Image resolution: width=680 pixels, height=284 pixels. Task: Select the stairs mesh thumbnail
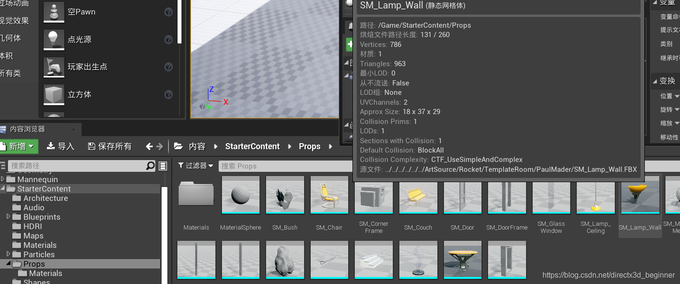(x=374, y=260)
